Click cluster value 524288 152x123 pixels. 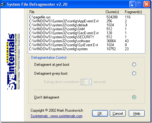pos(112,17)
